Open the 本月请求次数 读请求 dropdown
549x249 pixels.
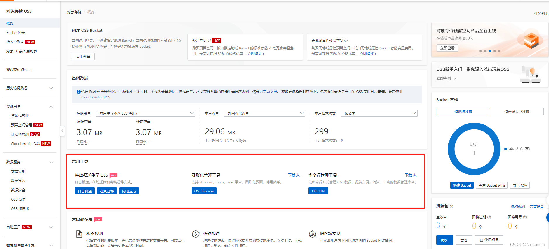[x=379, y=113]
